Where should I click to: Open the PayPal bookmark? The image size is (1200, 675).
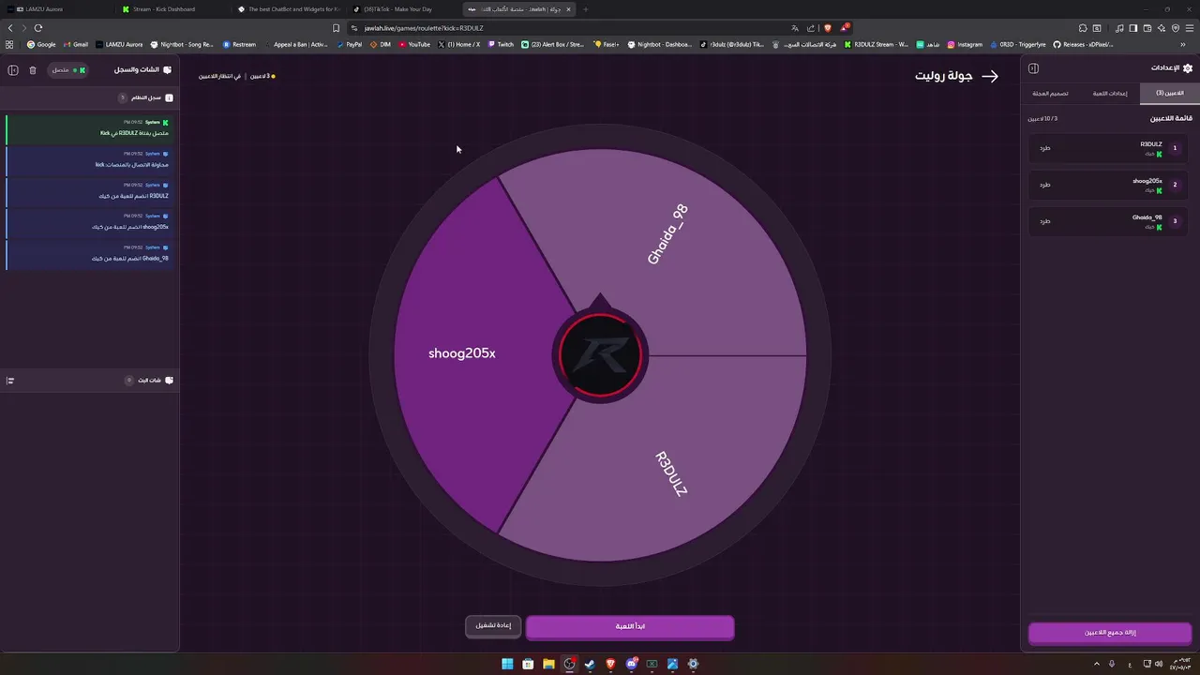(x=350, y=44)
